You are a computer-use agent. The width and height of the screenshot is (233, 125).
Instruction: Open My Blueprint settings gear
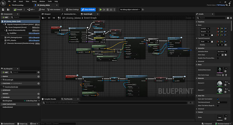point(38,72)
